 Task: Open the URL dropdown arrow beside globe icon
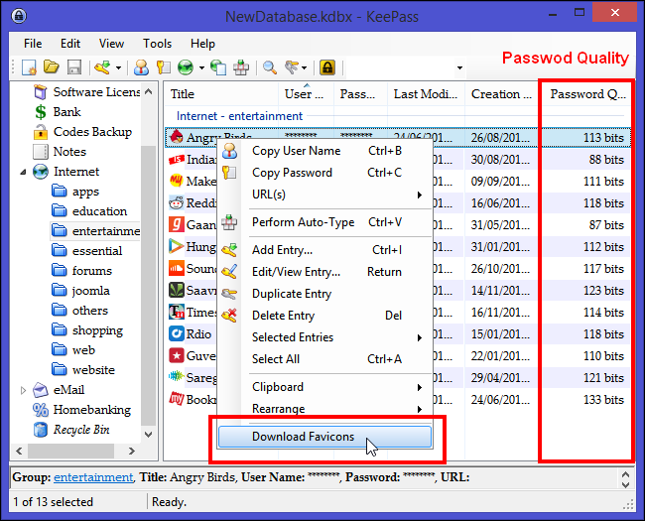[x=201, y=67]
